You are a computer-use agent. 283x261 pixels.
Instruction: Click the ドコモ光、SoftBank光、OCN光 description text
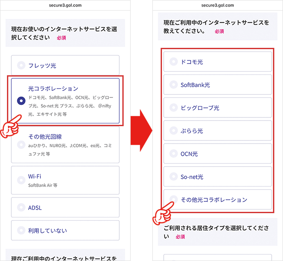pyautogui.click(x=71, y=106)
